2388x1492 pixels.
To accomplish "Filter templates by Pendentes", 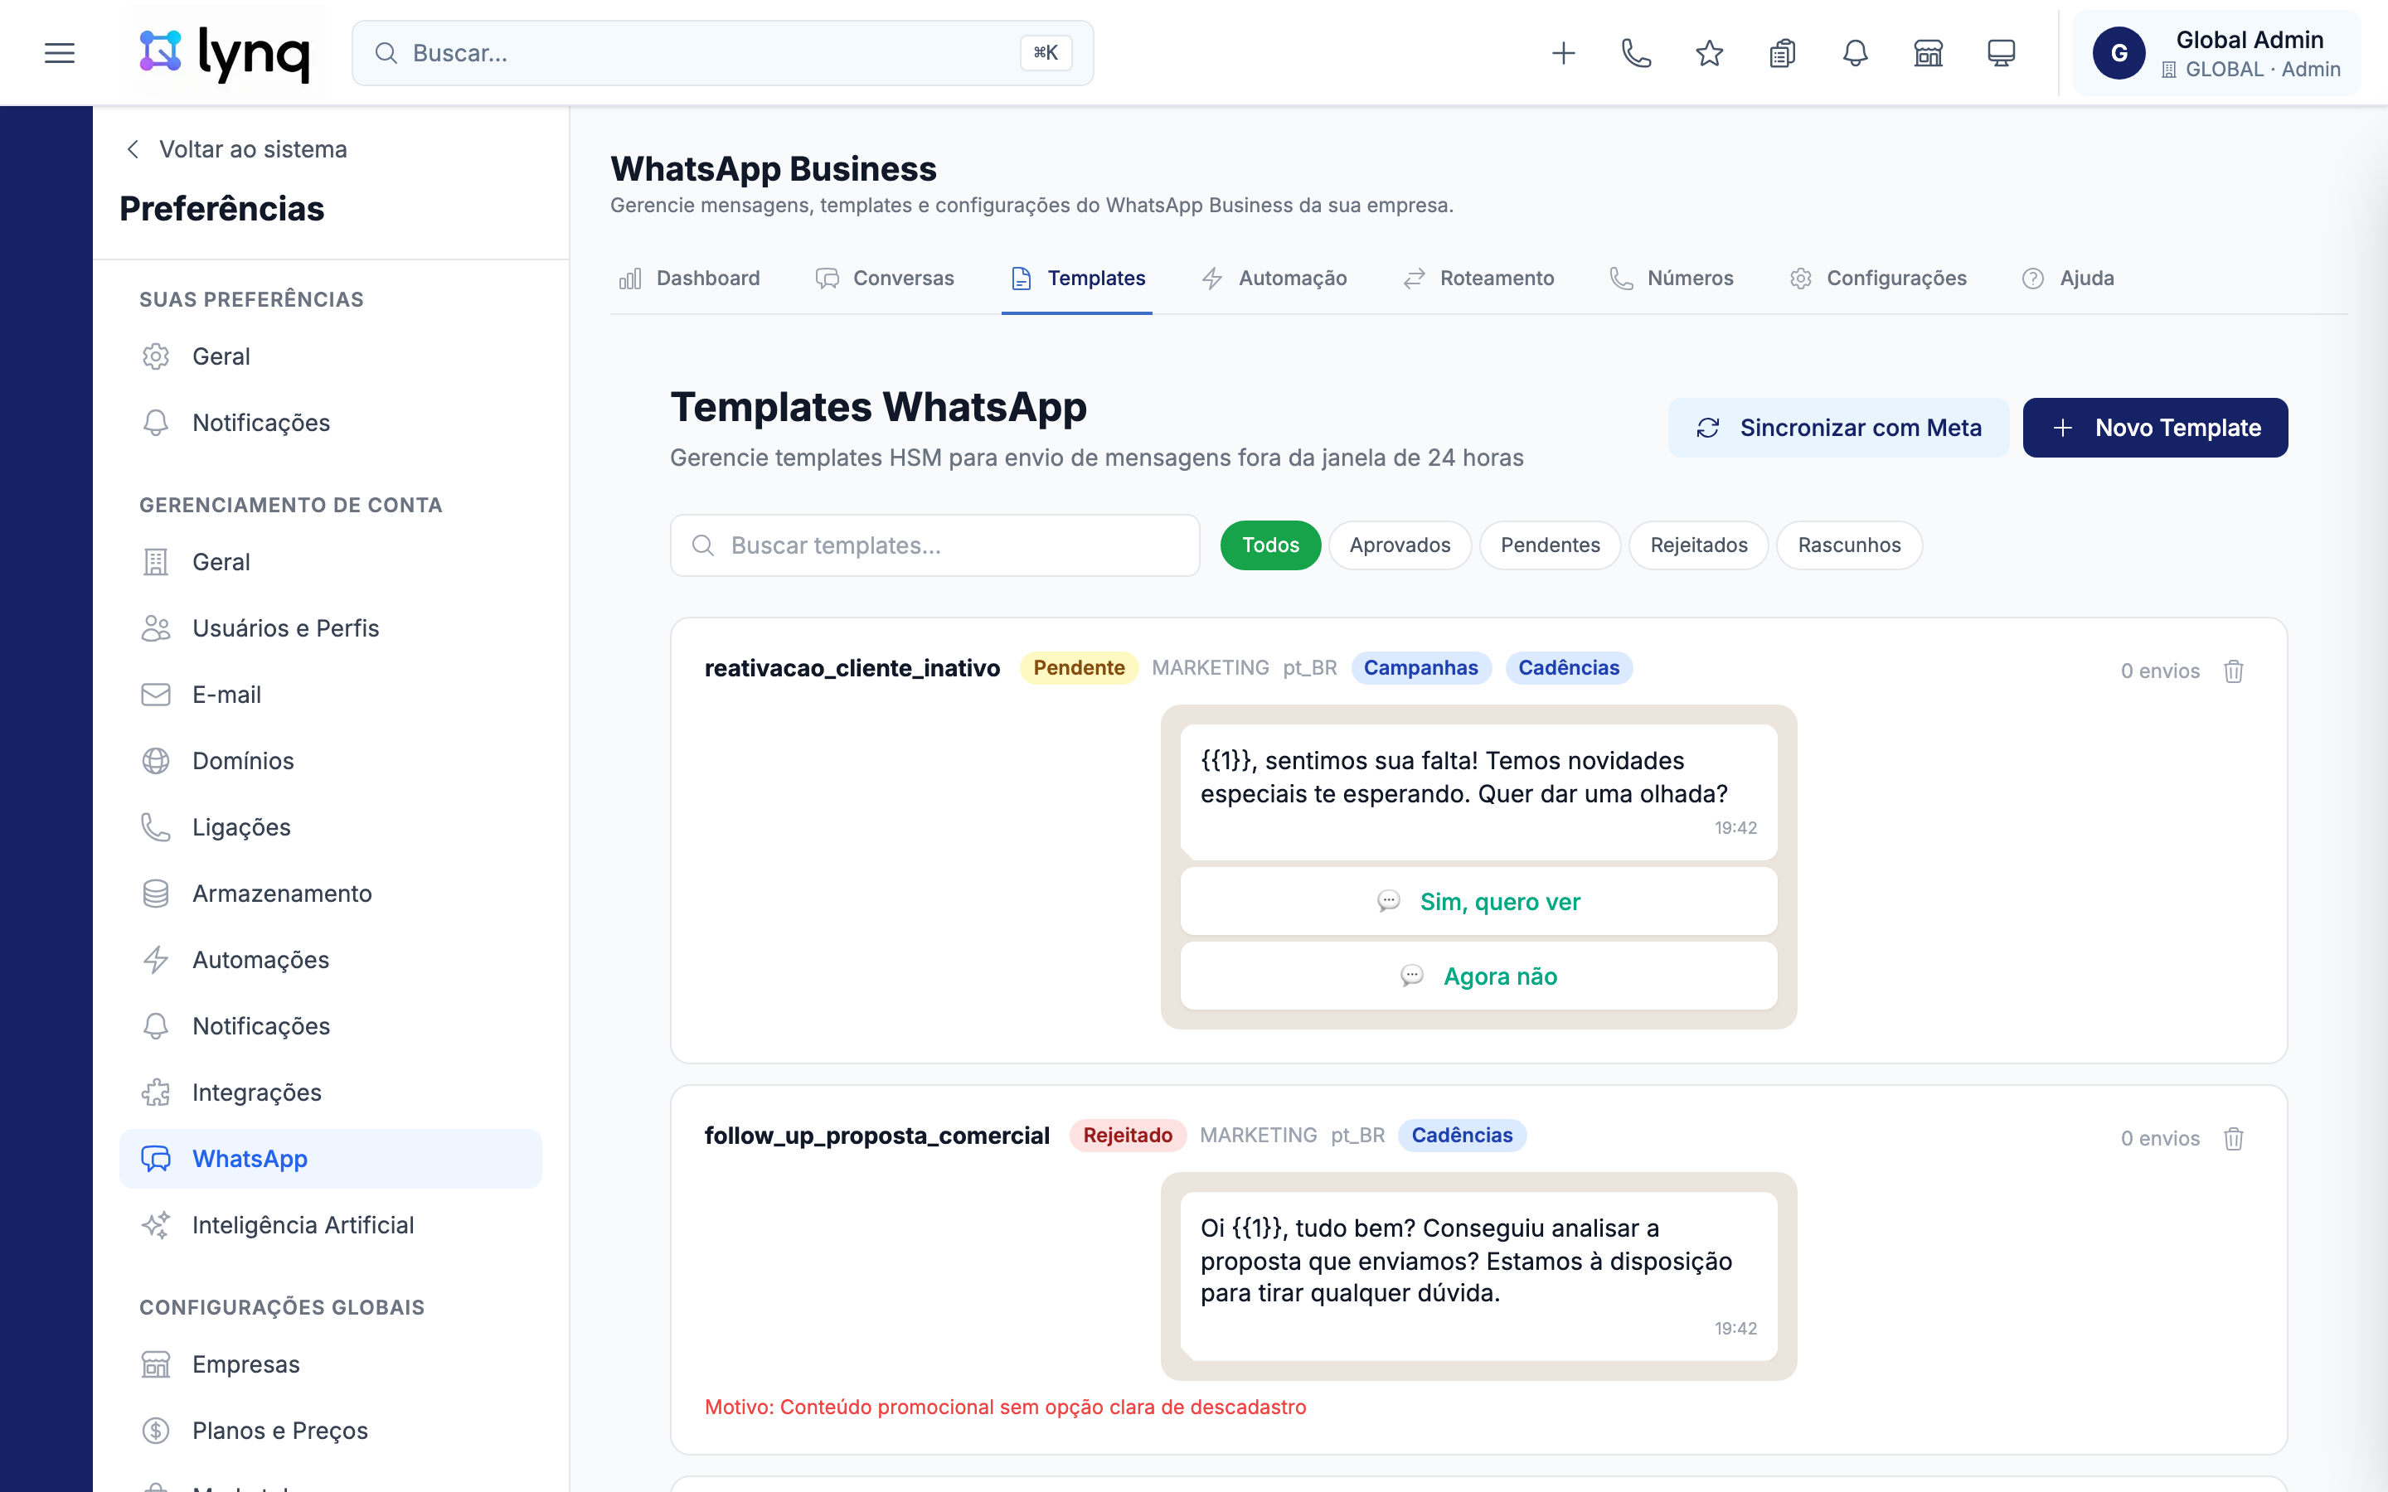I will pos(1551,545).
